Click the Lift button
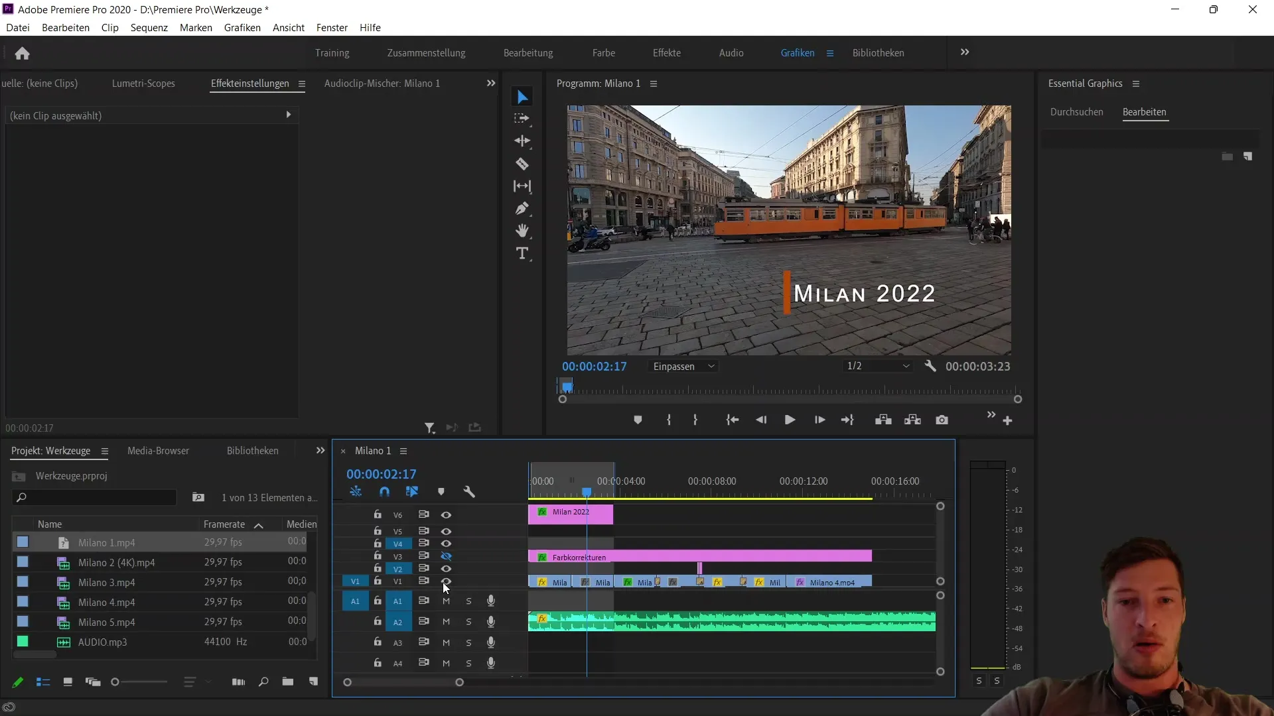The width and height of the screenshot is (1274, 716). coord(883,420)
